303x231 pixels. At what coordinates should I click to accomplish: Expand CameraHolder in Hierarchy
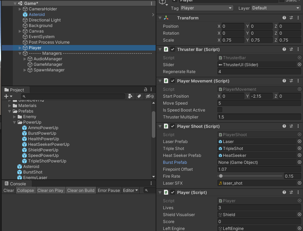click(x=20, y=9)
